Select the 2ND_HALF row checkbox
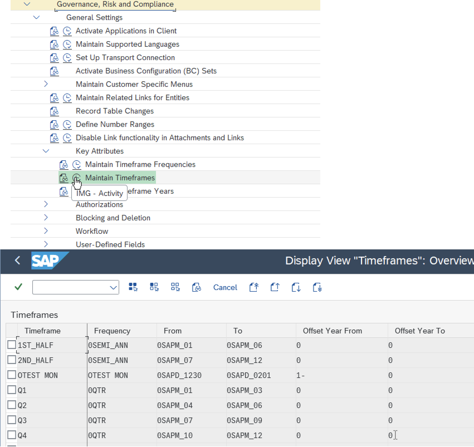 point(12,360)
